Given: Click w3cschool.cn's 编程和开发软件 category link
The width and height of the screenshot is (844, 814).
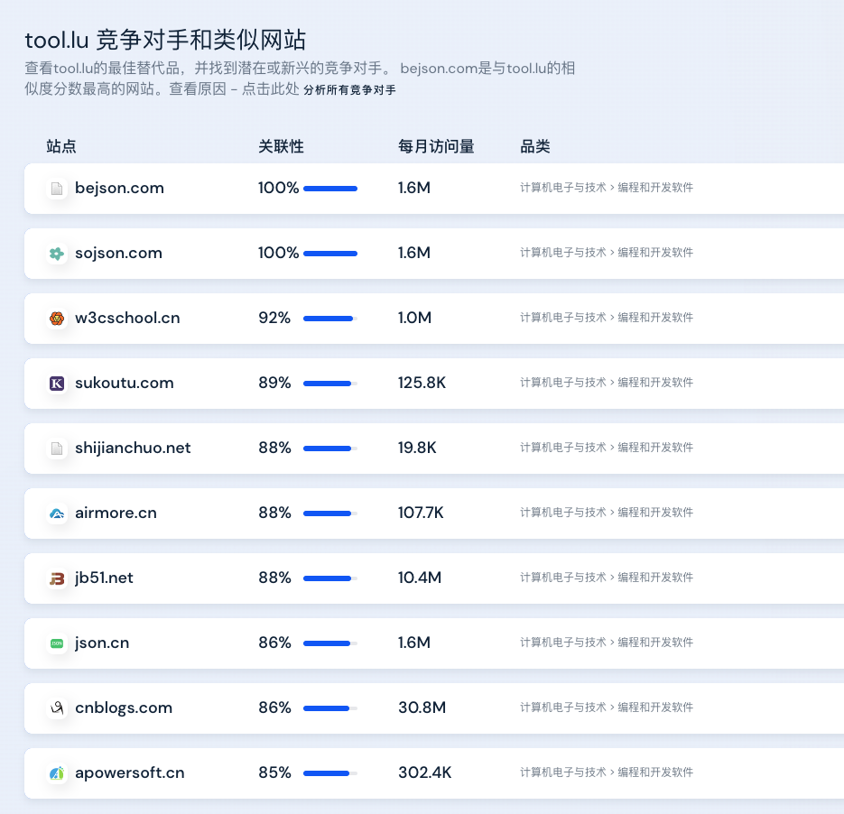Looking at the screenshot, I should (653, 318).
